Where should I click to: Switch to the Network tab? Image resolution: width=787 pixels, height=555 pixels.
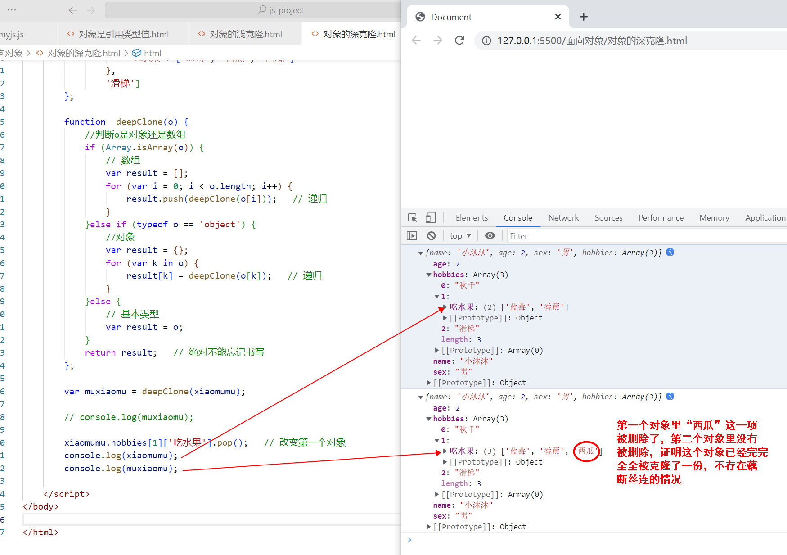[x=563, y=218]
